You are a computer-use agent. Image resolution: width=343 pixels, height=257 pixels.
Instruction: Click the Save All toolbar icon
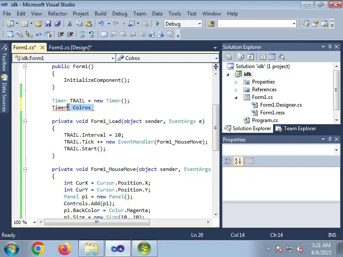pyautogui.click(x=57, y=24)
